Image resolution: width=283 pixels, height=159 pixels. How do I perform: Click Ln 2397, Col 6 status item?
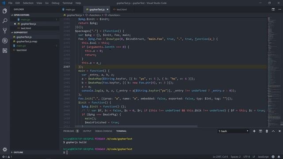(x=220, y=157)
